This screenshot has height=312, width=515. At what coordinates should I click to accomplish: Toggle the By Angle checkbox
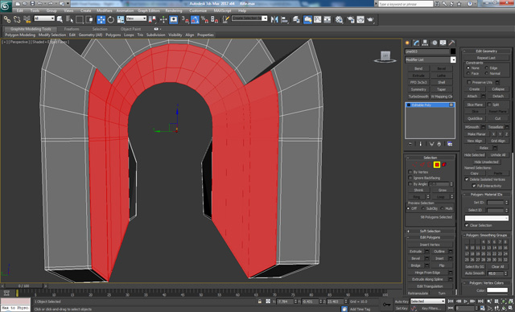pos(410,183)
